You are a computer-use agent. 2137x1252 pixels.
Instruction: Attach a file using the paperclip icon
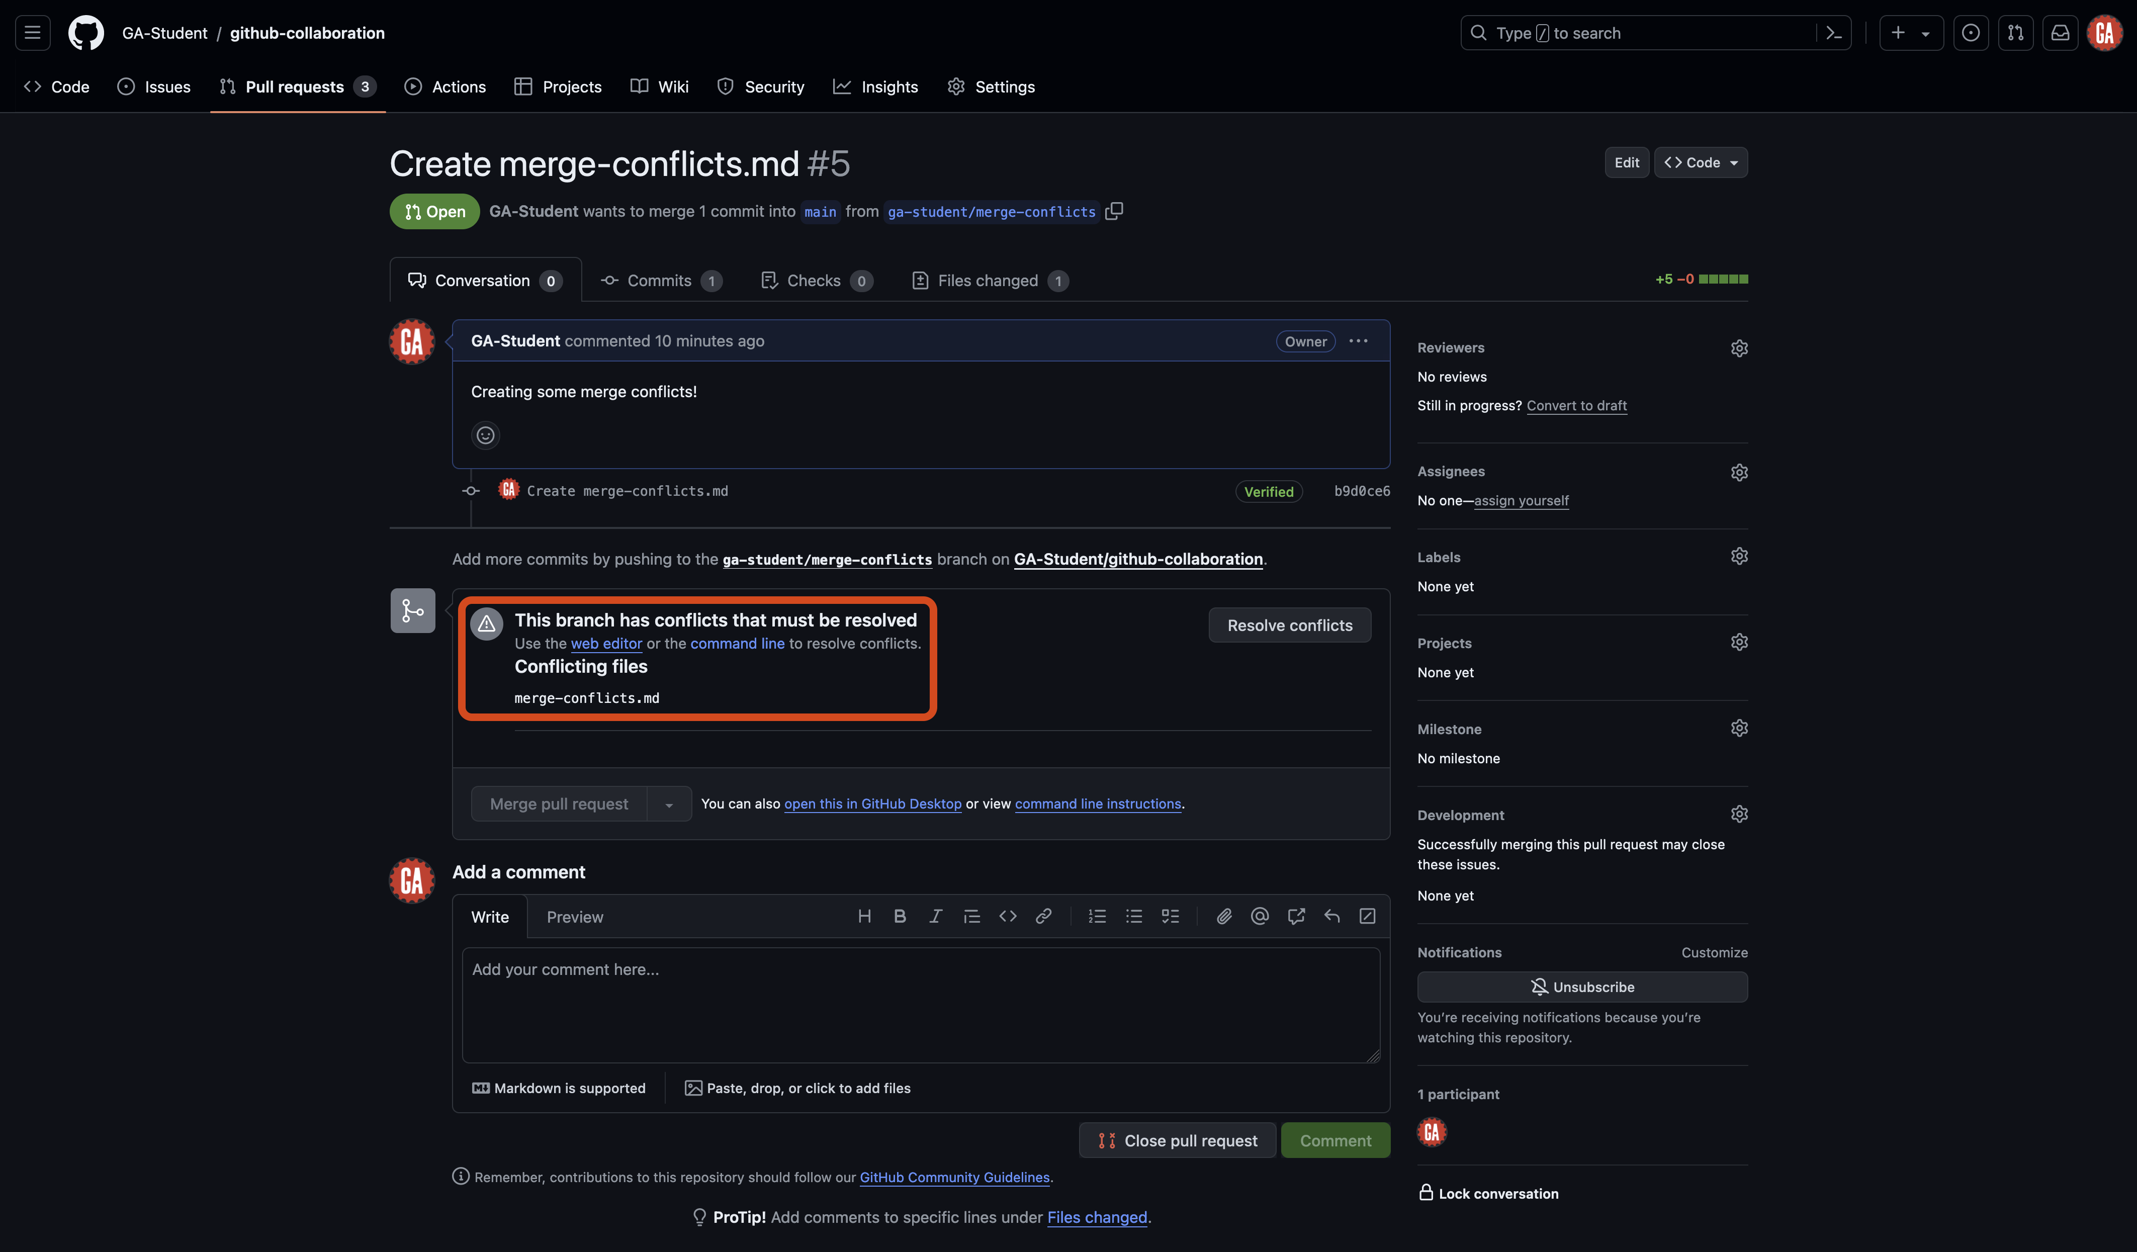tap(1224, 916)
